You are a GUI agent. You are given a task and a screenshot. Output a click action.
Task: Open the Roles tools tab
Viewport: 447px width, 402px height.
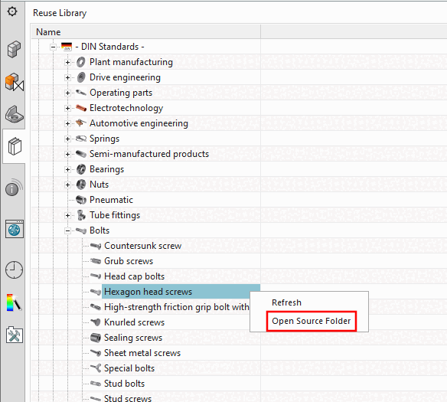tap(15, 335)
